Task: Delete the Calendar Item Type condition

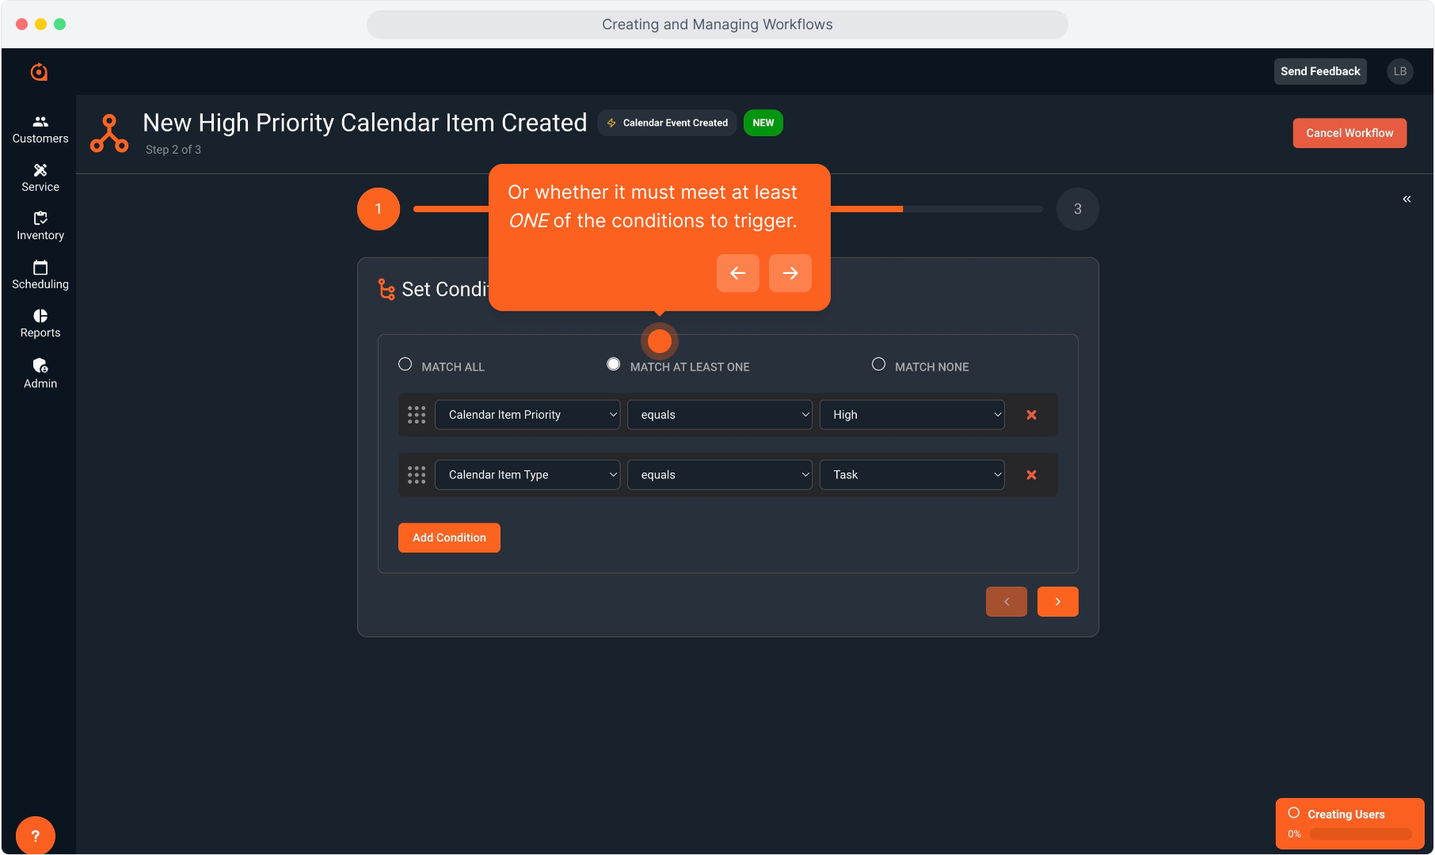Action: click(1031, 475)
